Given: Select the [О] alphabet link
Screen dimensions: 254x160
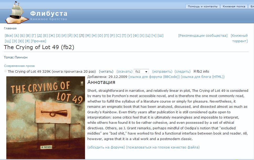Looking at the screenshot, I should pos(100,35).
